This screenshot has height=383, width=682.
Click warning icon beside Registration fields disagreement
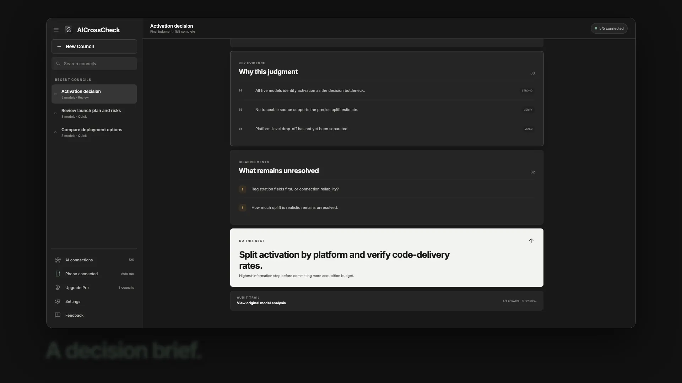coord(243,189)
